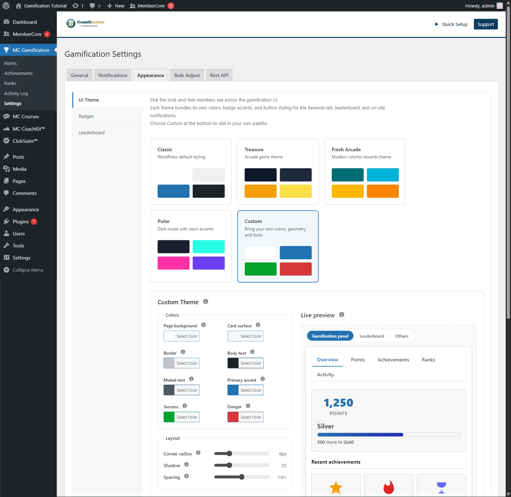Show Others in live preview
511x497 pixels.
click(x=402, y=336)
